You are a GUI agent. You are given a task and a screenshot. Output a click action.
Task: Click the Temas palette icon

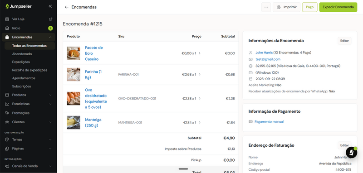pos(7,139)
